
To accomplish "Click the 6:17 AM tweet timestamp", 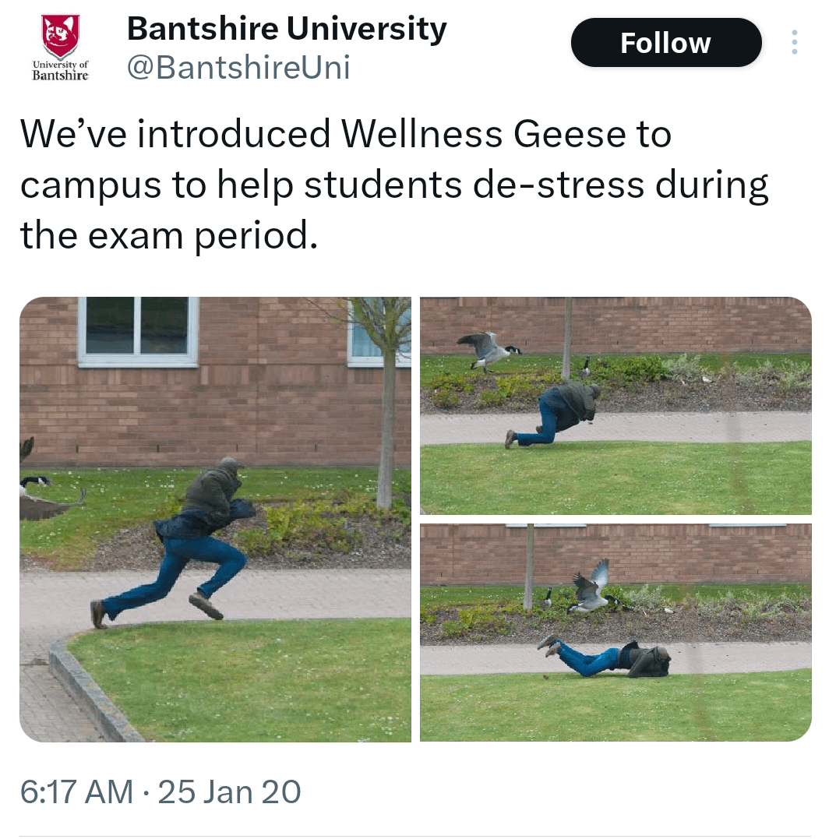I will tap(76, 791).
